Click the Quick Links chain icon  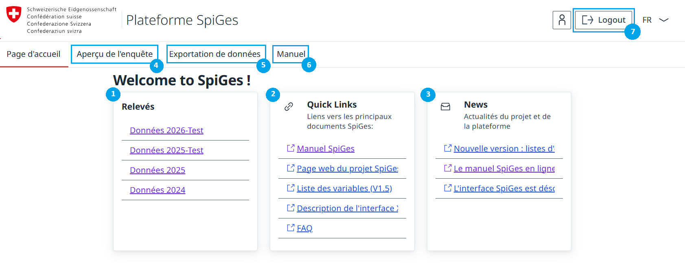(289, 107)
